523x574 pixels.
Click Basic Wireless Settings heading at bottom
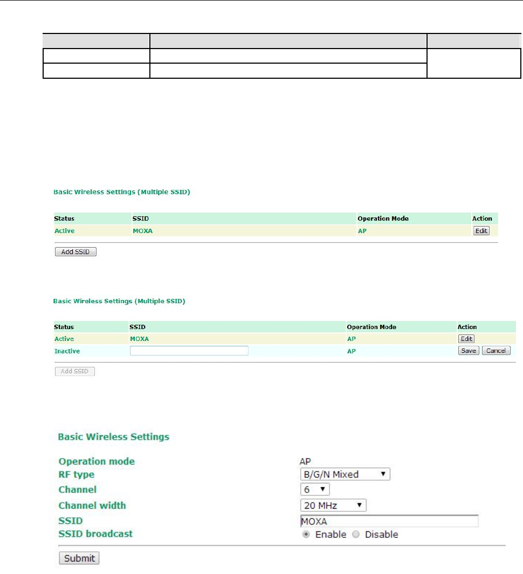(x=113, y=437)
